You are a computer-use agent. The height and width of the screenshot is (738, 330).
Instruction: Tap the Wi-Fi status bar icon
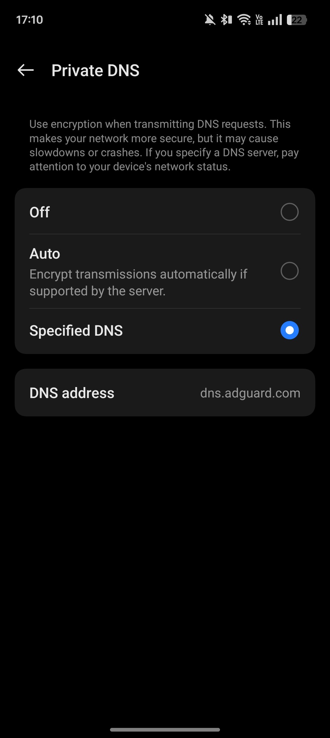pyautogui.click(x=244, y=20)
